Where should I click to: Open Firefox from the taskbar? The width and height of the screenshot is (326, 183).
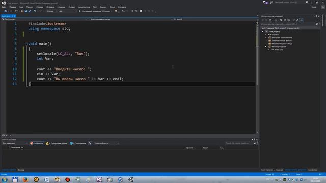pyautogui.click(x=25, y=179)
